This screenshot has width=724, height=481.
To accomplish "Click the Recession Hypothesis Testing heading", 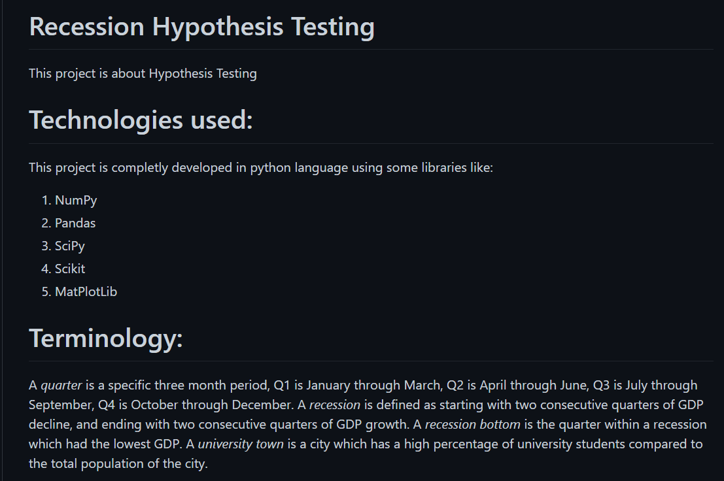I will (202, 26).
